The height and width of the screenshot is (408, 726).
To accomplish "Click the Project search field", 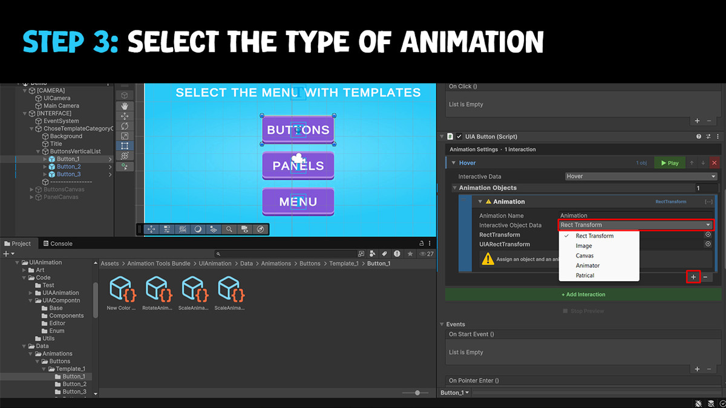I will 284,254.
